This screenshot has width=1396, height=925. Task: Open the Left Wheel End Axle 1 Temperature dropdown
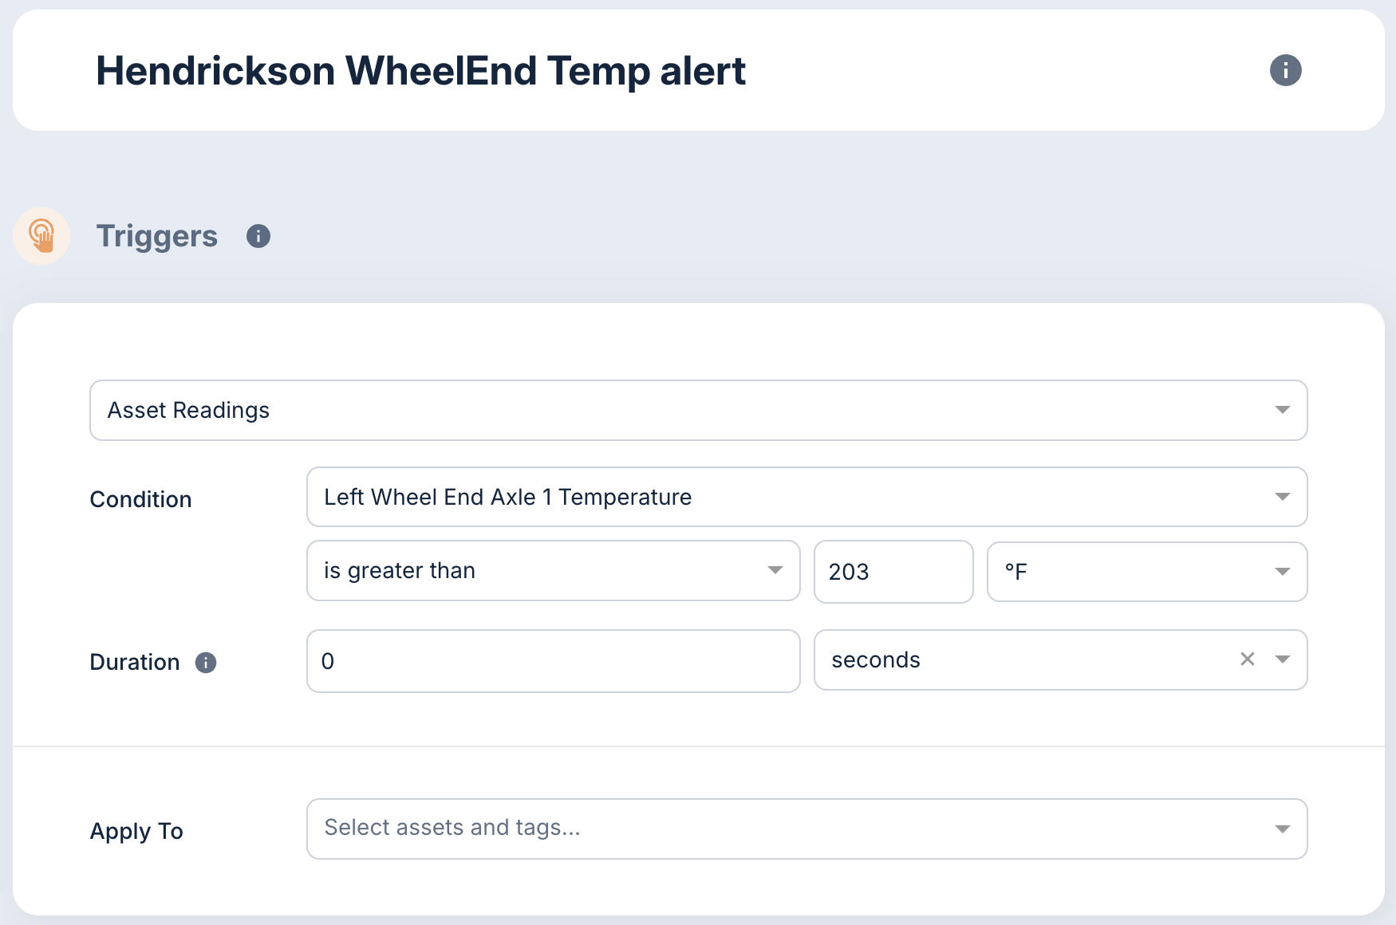(x=806, y=496)
